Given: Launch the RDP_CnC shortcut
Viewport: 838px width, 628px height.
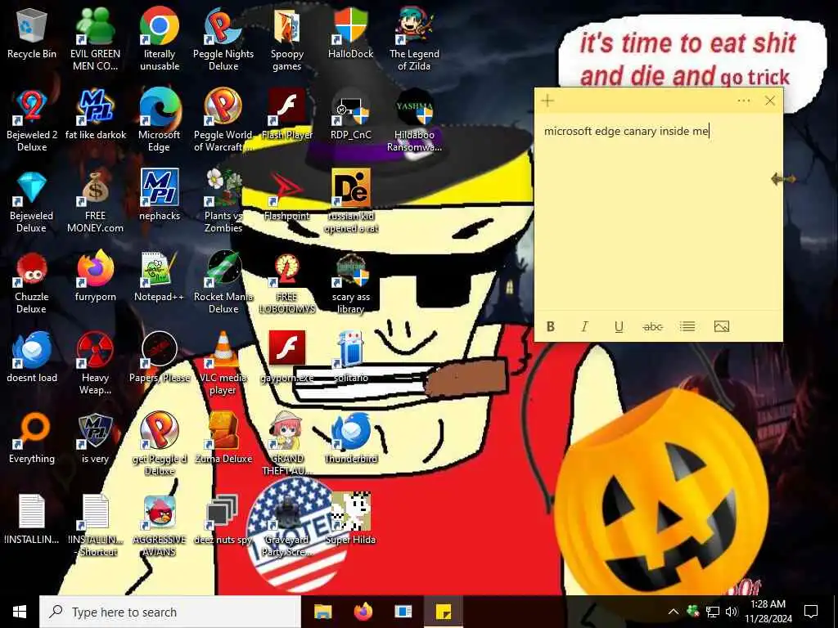Looking at the screenshot, I should tap(350, 114).
